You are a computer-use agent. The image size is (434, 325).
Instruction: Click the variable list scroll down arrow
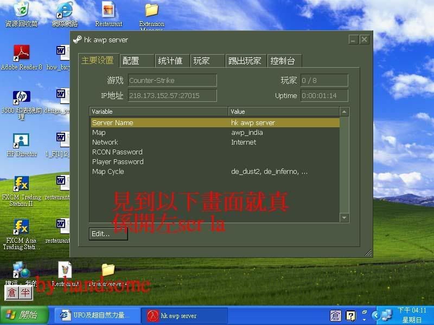tap(344, 218)
